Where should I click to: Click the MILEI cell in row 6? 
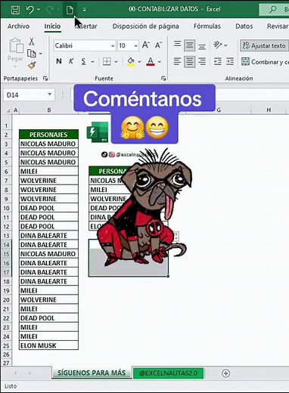(48, 171)
